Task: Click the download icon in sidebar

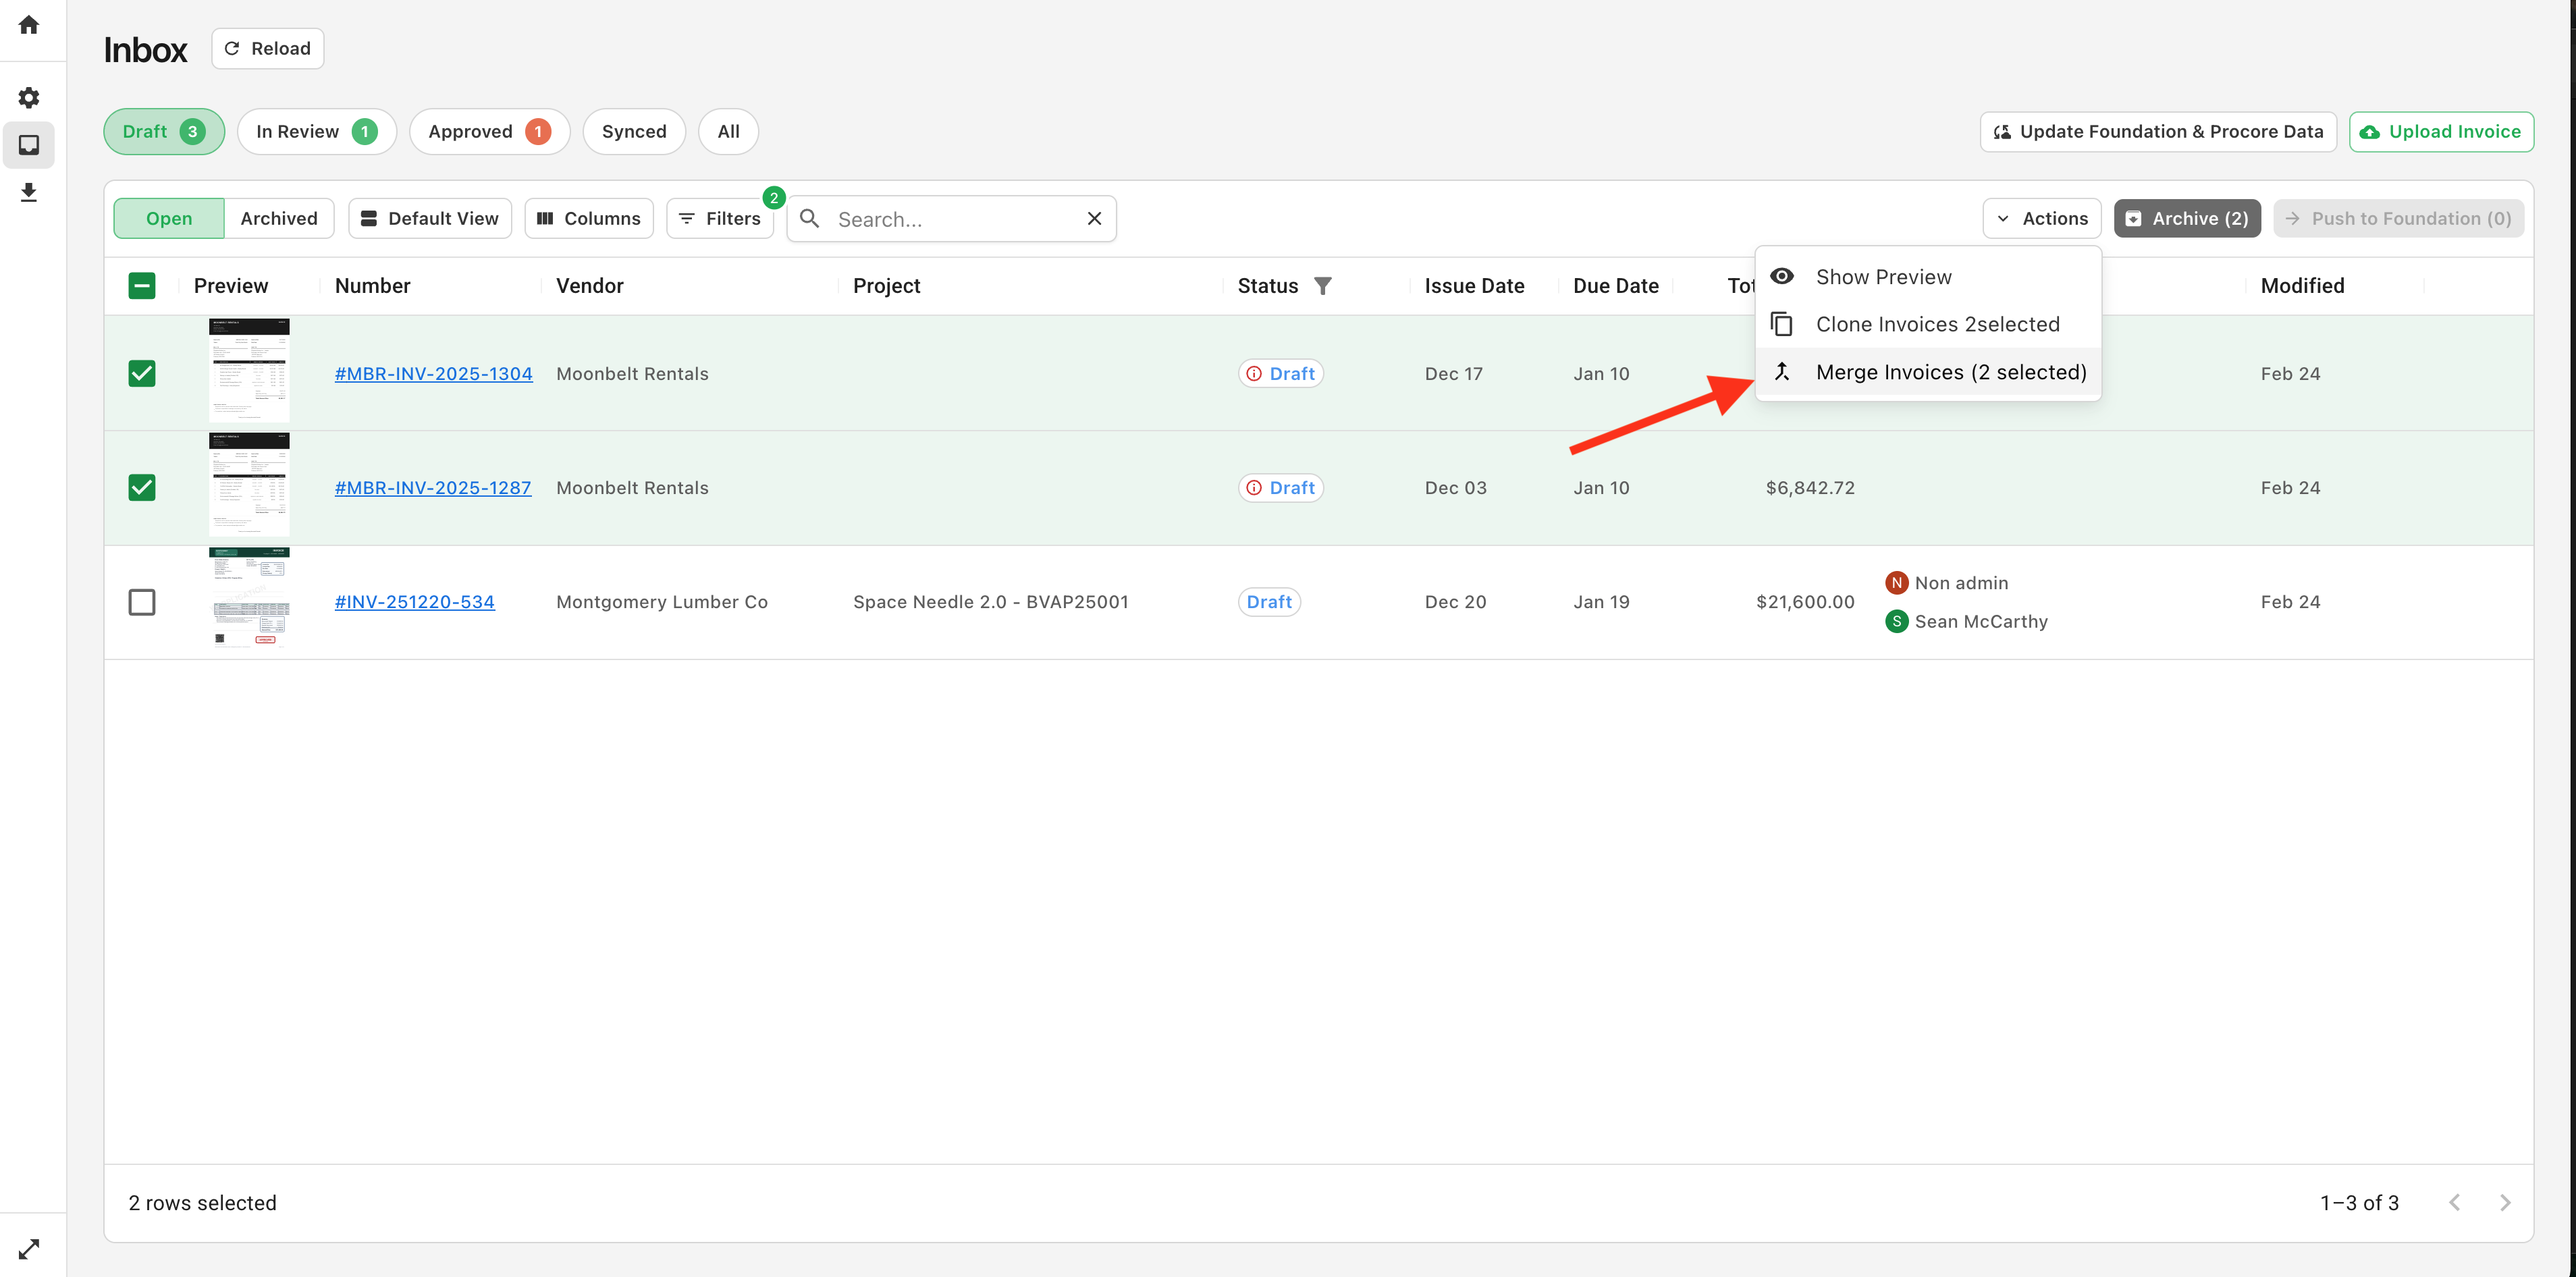Action: pyautogui.click(x=29, y=192)
